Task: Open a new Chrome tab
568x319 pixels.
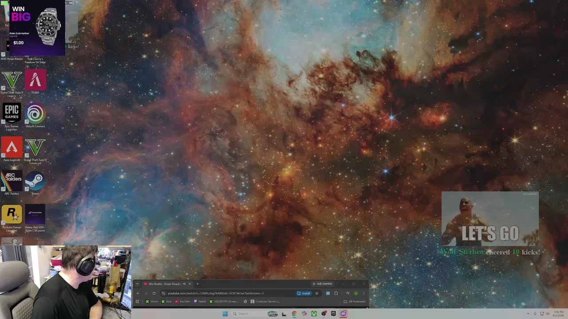Action: click(197, 284)
